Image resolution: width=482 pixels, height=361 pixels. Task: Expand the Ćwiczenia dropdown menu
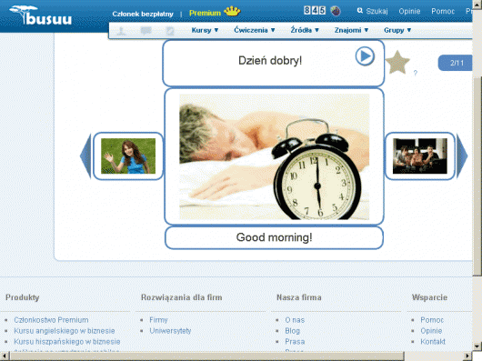[255, 30]
